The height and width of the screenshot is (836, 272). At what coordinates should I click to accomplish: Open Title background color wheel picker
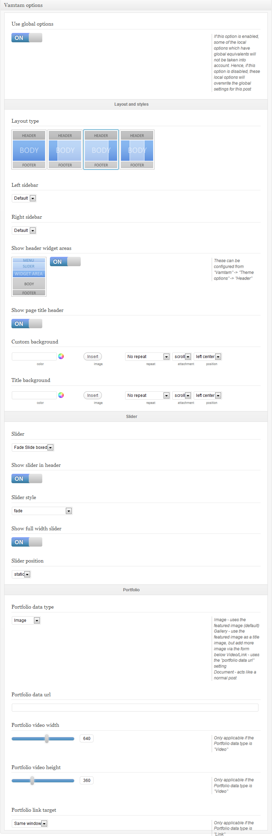(61, 395)
